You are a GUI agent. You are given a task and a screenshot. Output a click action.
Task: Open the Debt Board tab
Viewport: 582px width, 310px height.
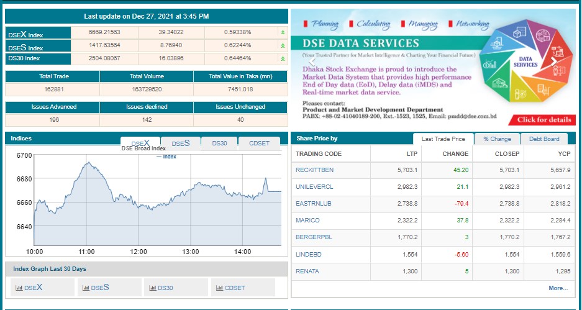click(x=543, y=139)
